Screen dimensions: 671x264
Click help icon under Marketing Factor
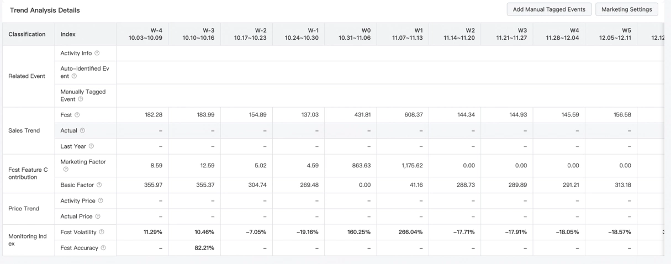point(66,170)
